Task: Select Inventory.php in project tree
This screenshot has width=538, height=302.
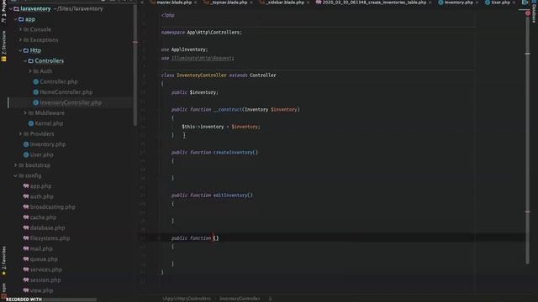Action: click(48, 144)
